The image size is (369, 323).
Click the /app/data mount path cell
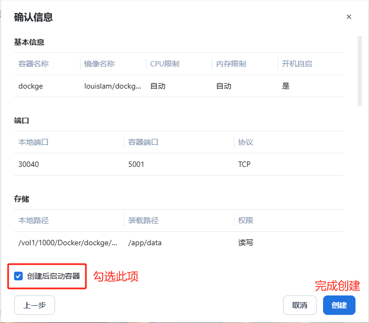tap(145, 243)
